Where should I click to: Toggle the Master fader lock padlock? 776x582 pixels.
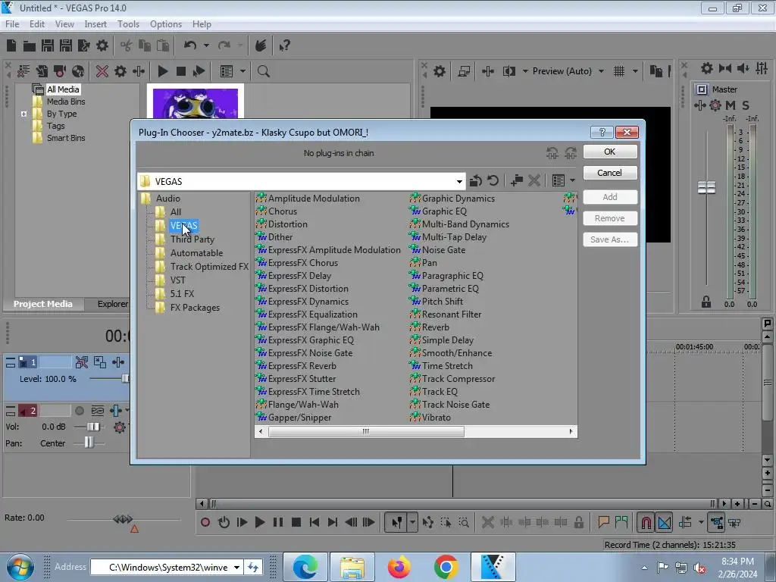point(706,302)
